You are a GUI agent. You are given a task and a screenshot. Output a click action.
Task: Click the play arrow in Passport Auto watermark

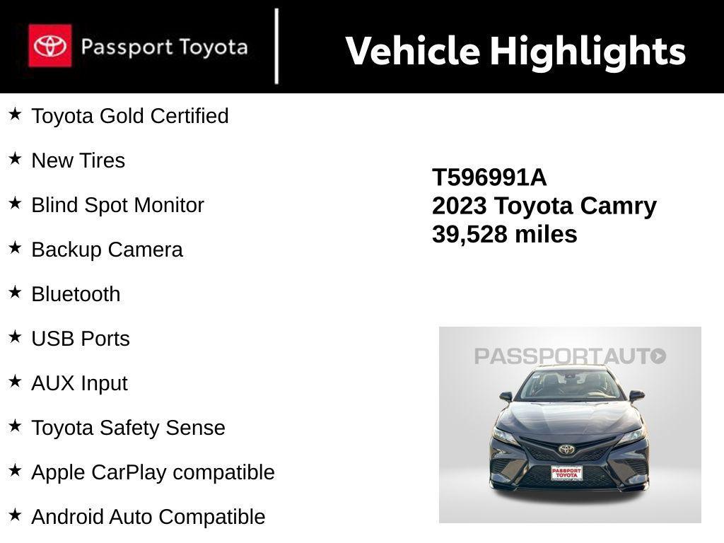click(x=658, y=356)
